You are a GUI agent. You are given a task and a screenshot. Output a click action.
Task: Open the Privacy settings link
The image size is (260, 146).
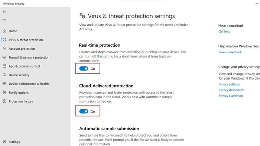pos(229,84)
